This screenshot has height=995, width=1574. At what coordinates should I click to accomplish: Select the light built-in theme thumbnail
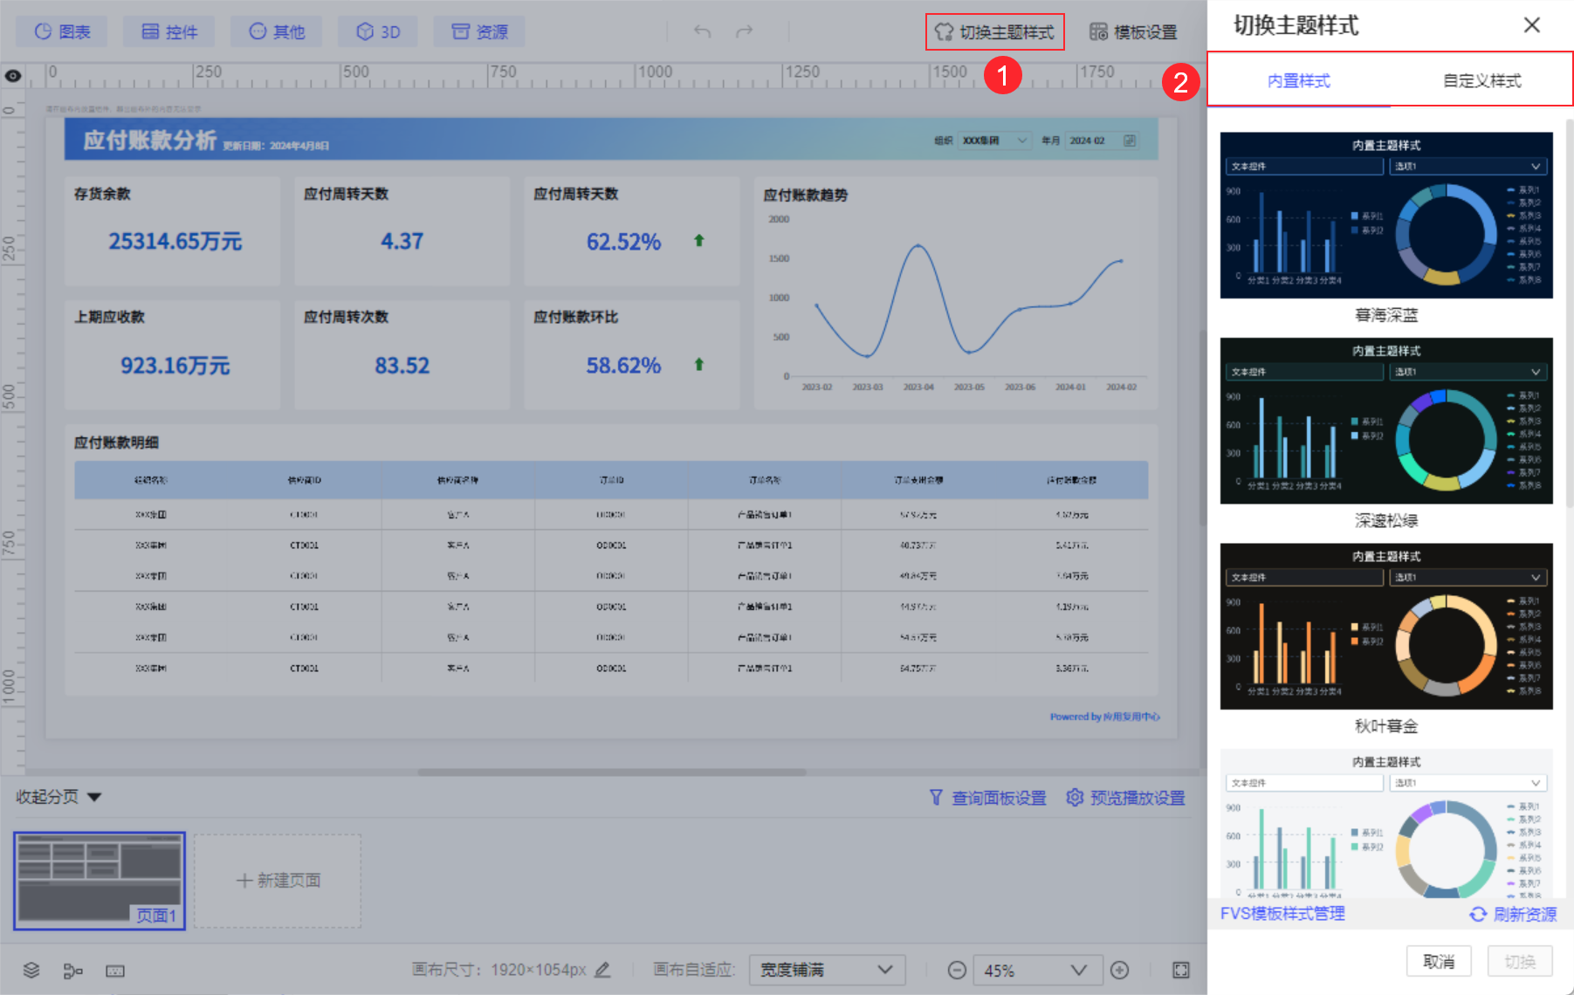pyautogui.click(x=1386, y=823)
